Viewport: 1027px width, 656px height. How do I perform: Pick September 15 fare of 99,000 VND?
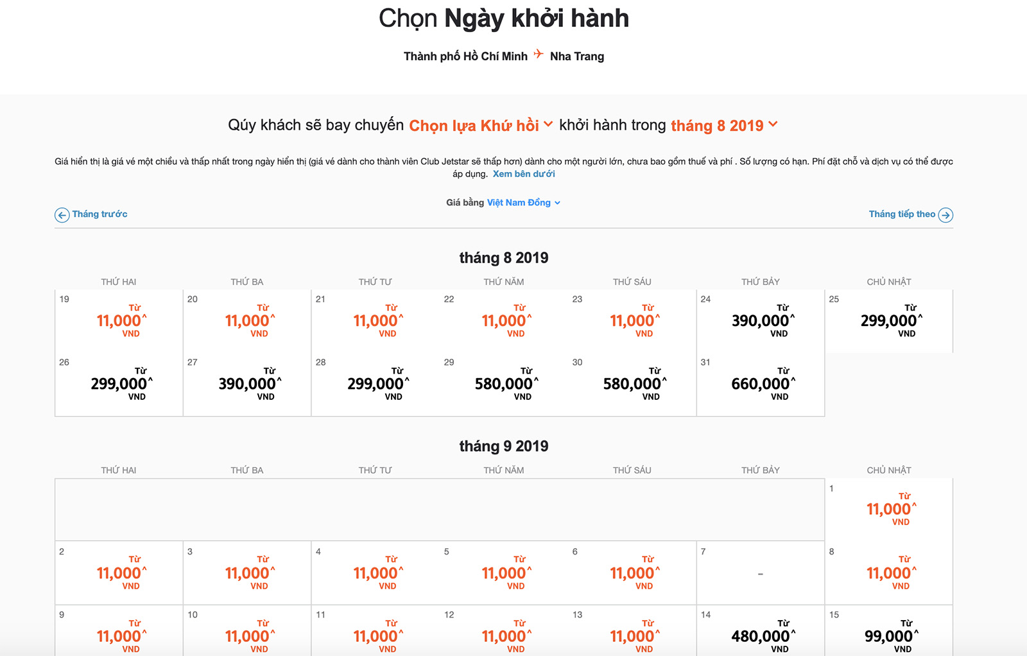pos(889,635)
